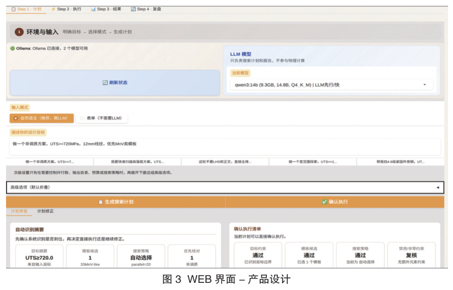Screen dimensions: 453x290
Task: Click 确认执行 button
Action: pyautogui.click(x=335, y=202)
